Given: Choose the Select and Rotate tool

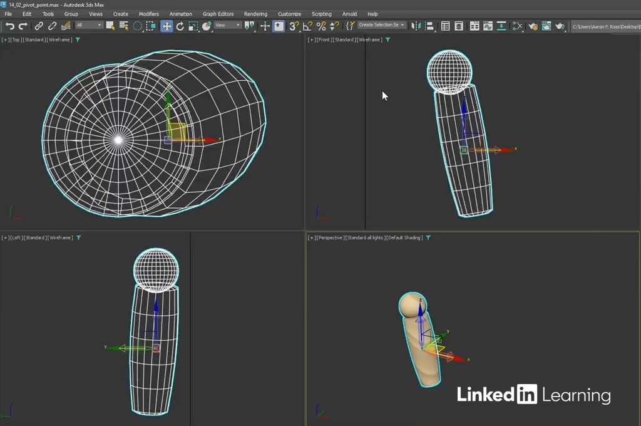Looking at the screenshot, I should tap(180, 26).
